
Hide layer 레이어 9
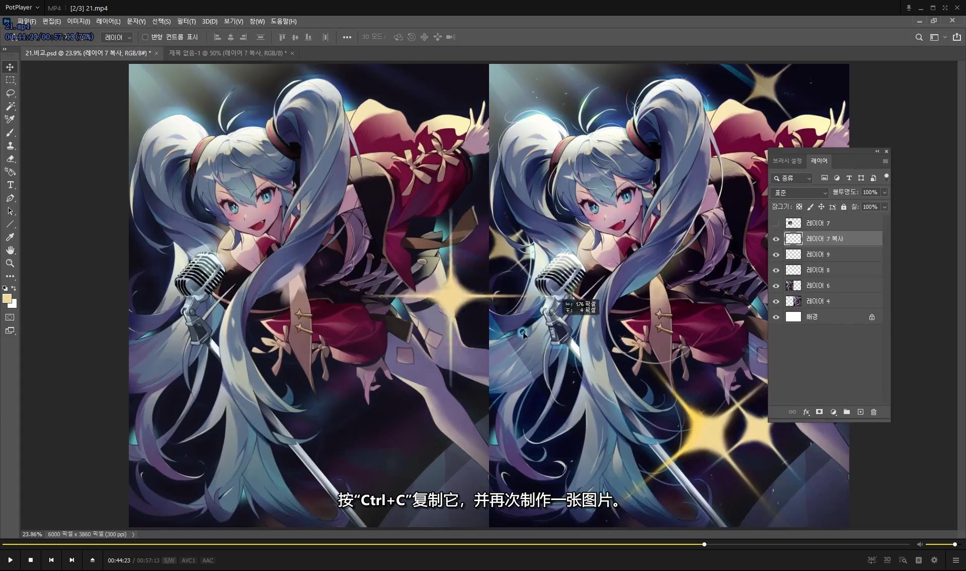coord(776,255)
